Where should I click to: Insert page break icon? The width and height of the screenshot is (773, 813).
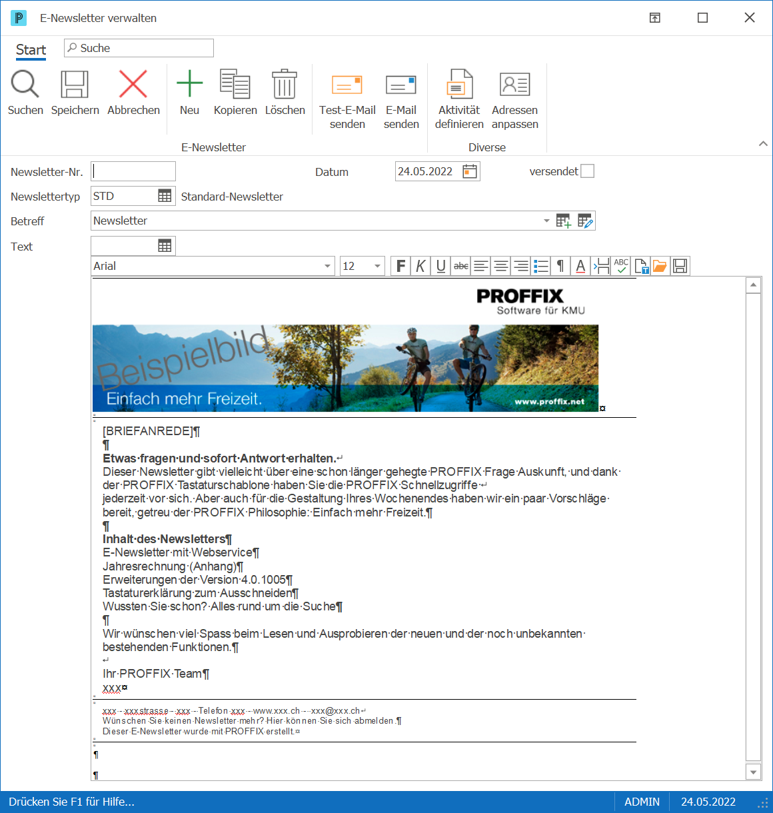pos(600,266)
